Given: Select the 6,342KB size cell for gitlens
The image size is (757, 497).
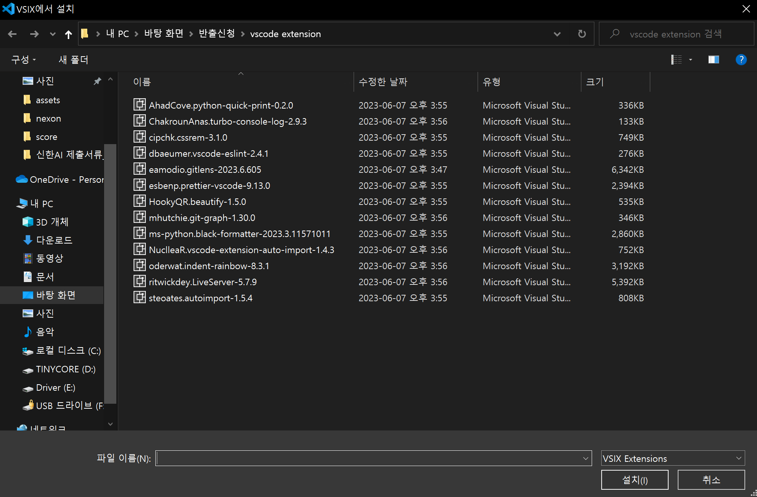Looking at the screenshot, I should (628, 170).
